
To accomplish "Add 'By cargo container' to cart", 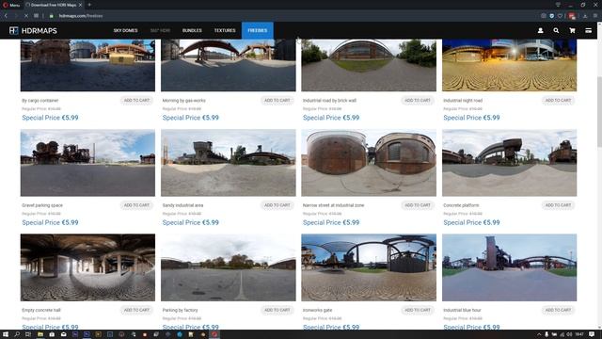I will click(136, 101).
